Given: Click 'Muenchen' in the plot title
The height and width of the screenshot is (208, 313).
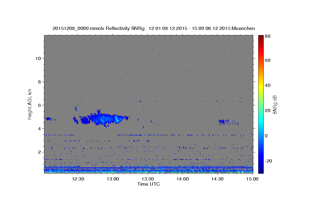Looking at the screenshot, I should click(x=243, y=28).
